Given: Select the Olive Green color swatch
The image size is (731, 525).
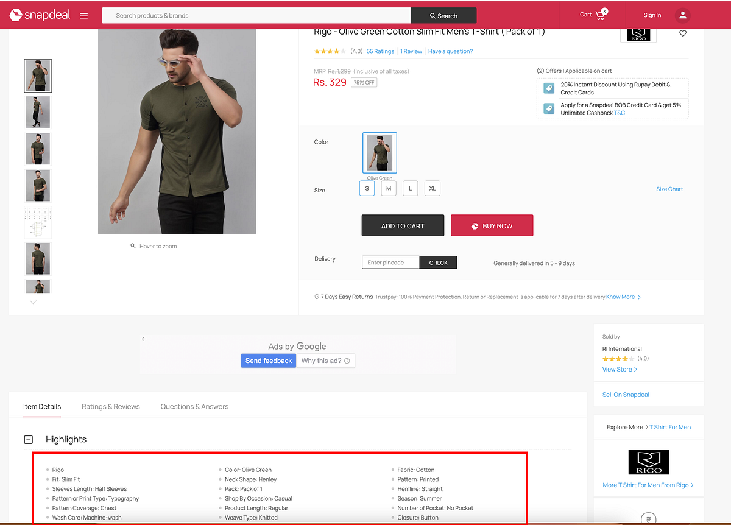Looking at the screenshot, I should [x=380, y=152].
